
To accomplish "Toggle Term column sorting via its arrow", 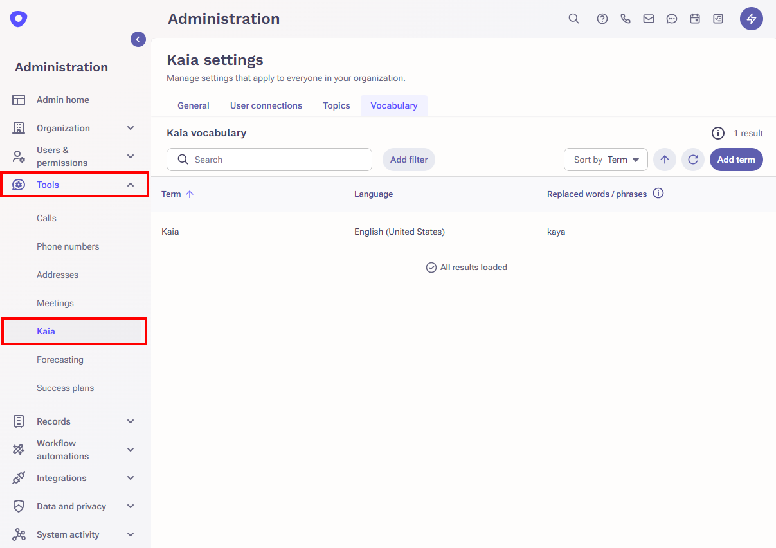I will point(190,194).
